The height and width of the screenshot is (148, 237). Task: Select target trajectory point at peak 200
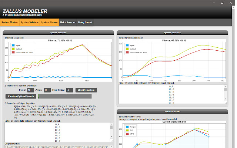(x=194, y=129)
